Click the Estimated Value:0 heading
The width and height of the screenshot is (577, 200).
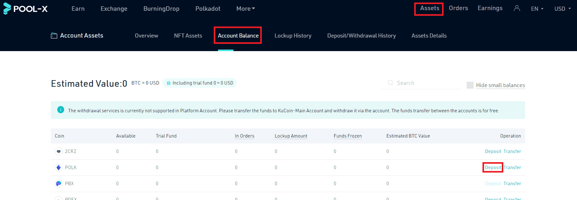[x=89, y=84]
